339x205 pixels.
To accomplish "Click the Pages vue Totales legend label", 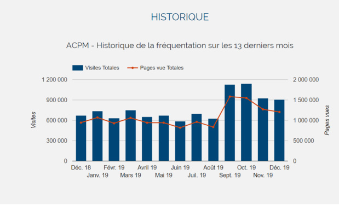I will (162, 68).
